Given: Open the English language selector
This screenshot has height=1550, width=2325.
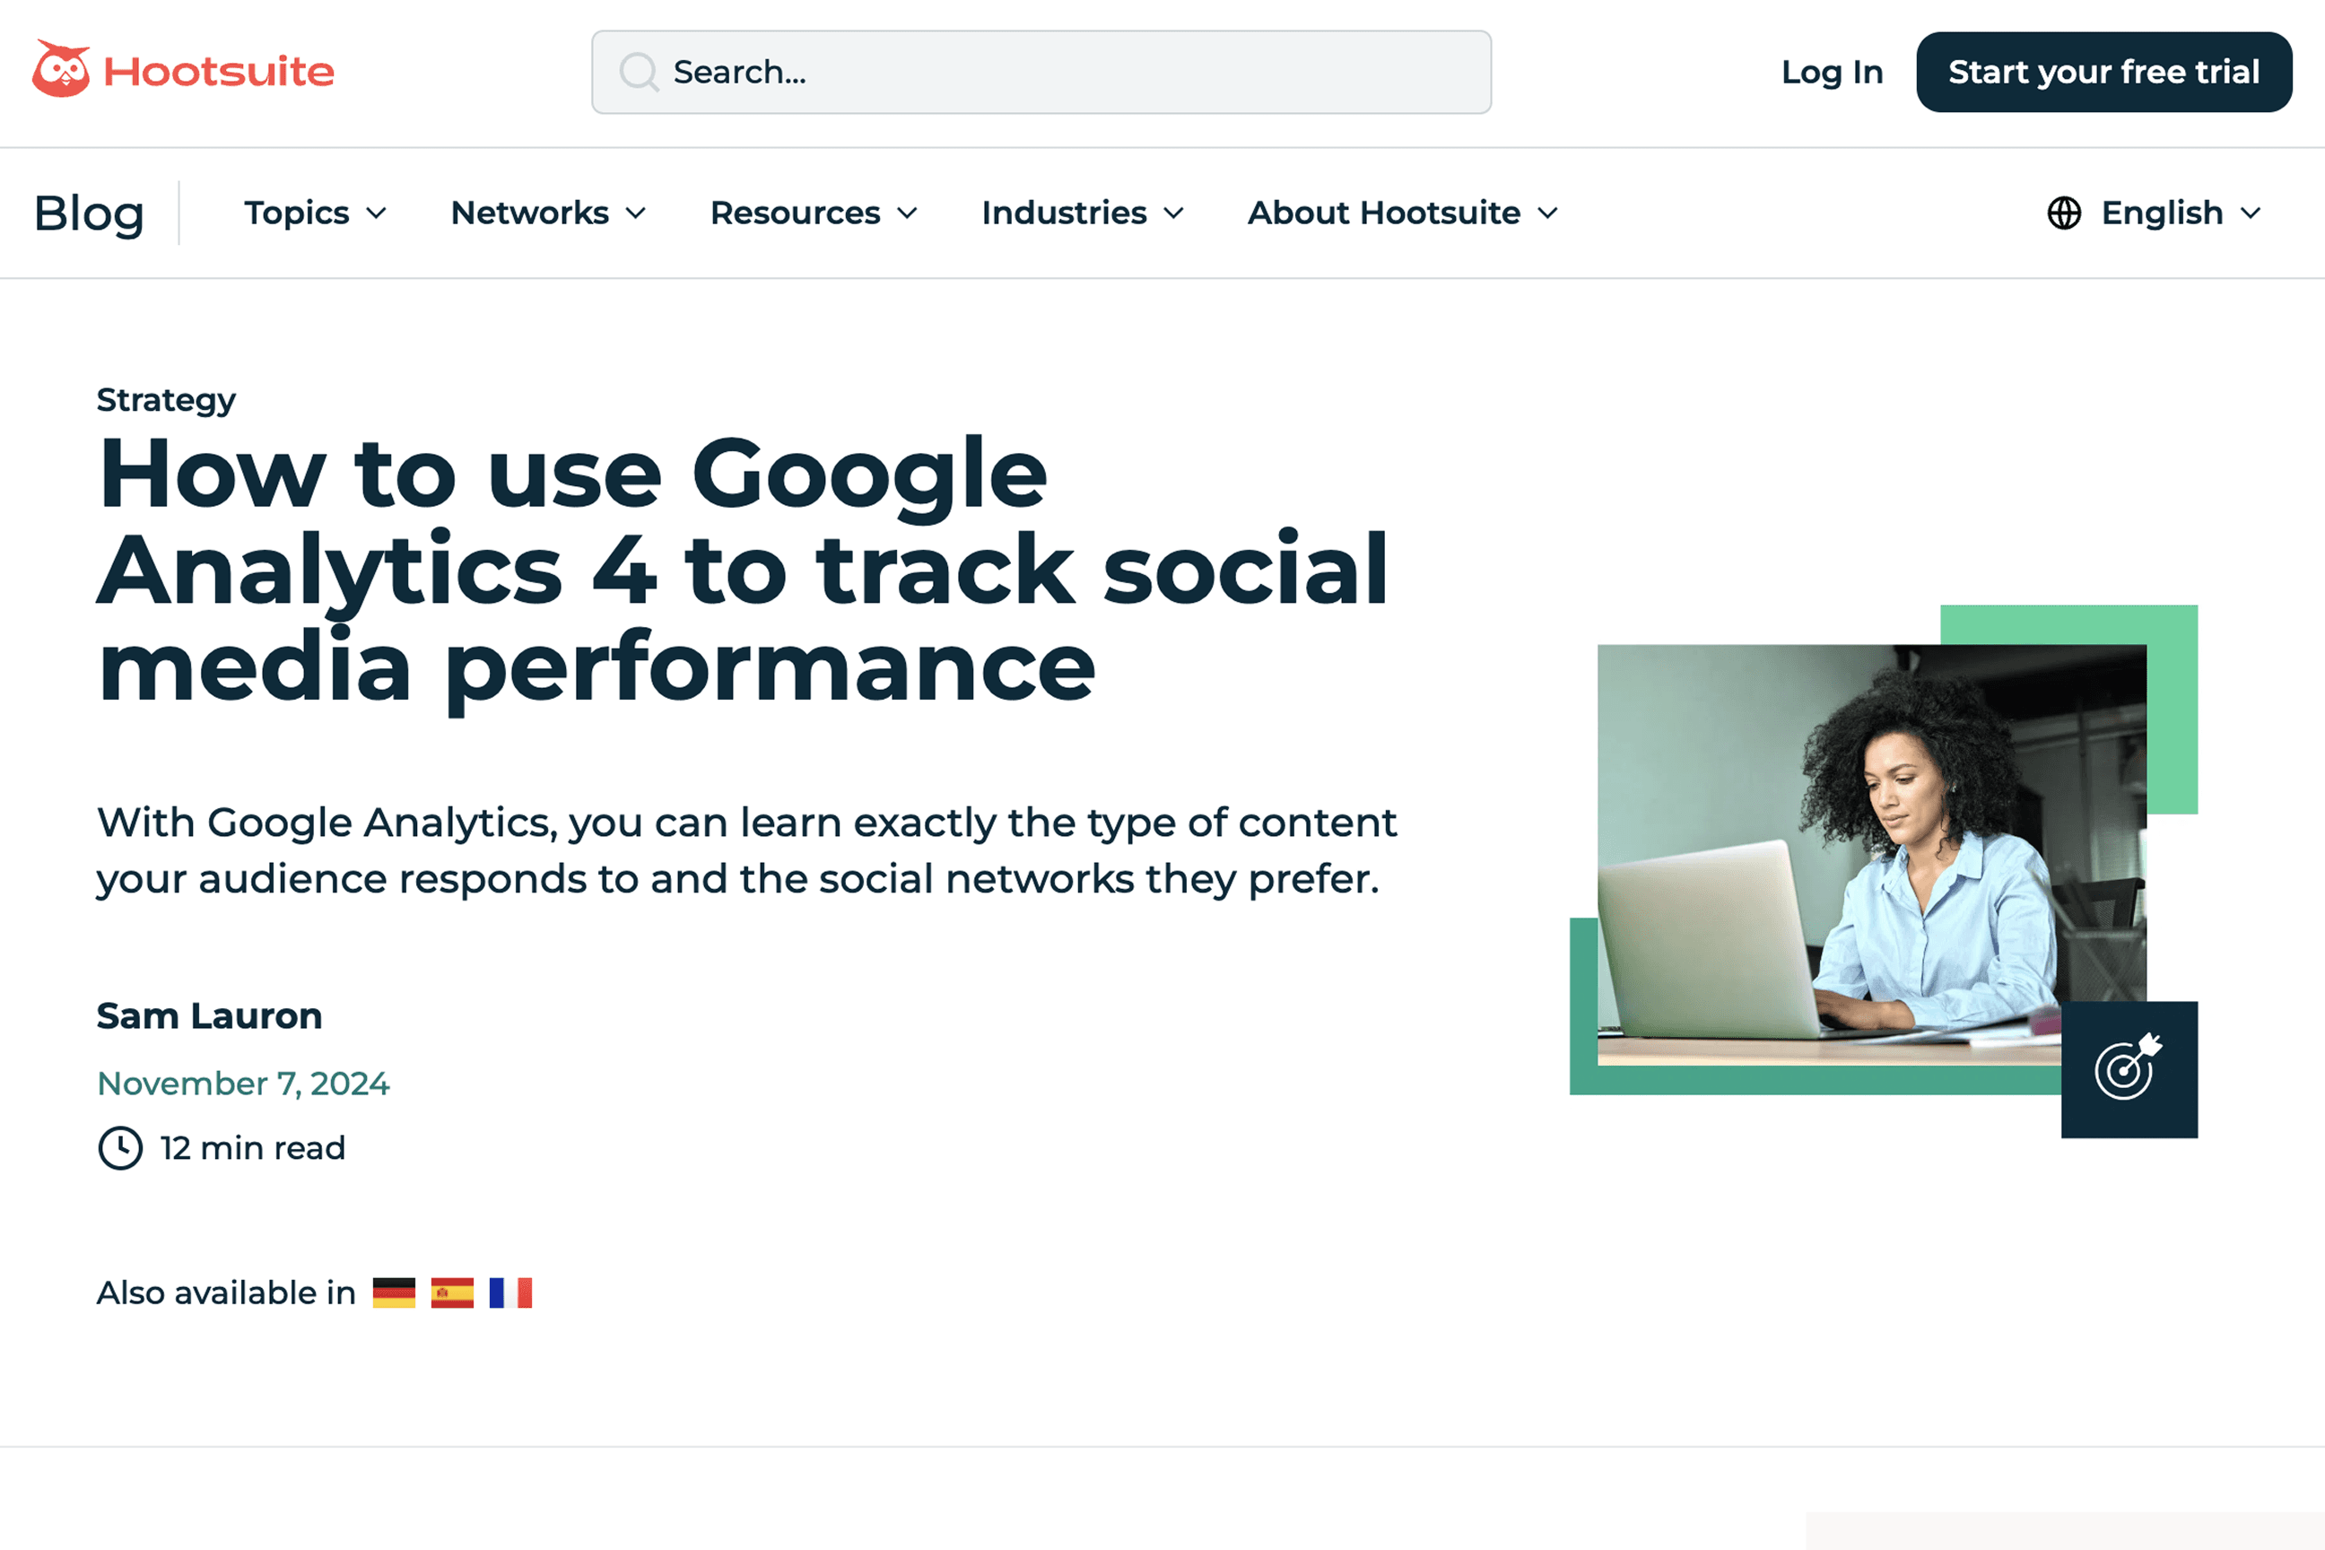Looking at the screenshot, I should [2180, 213].
